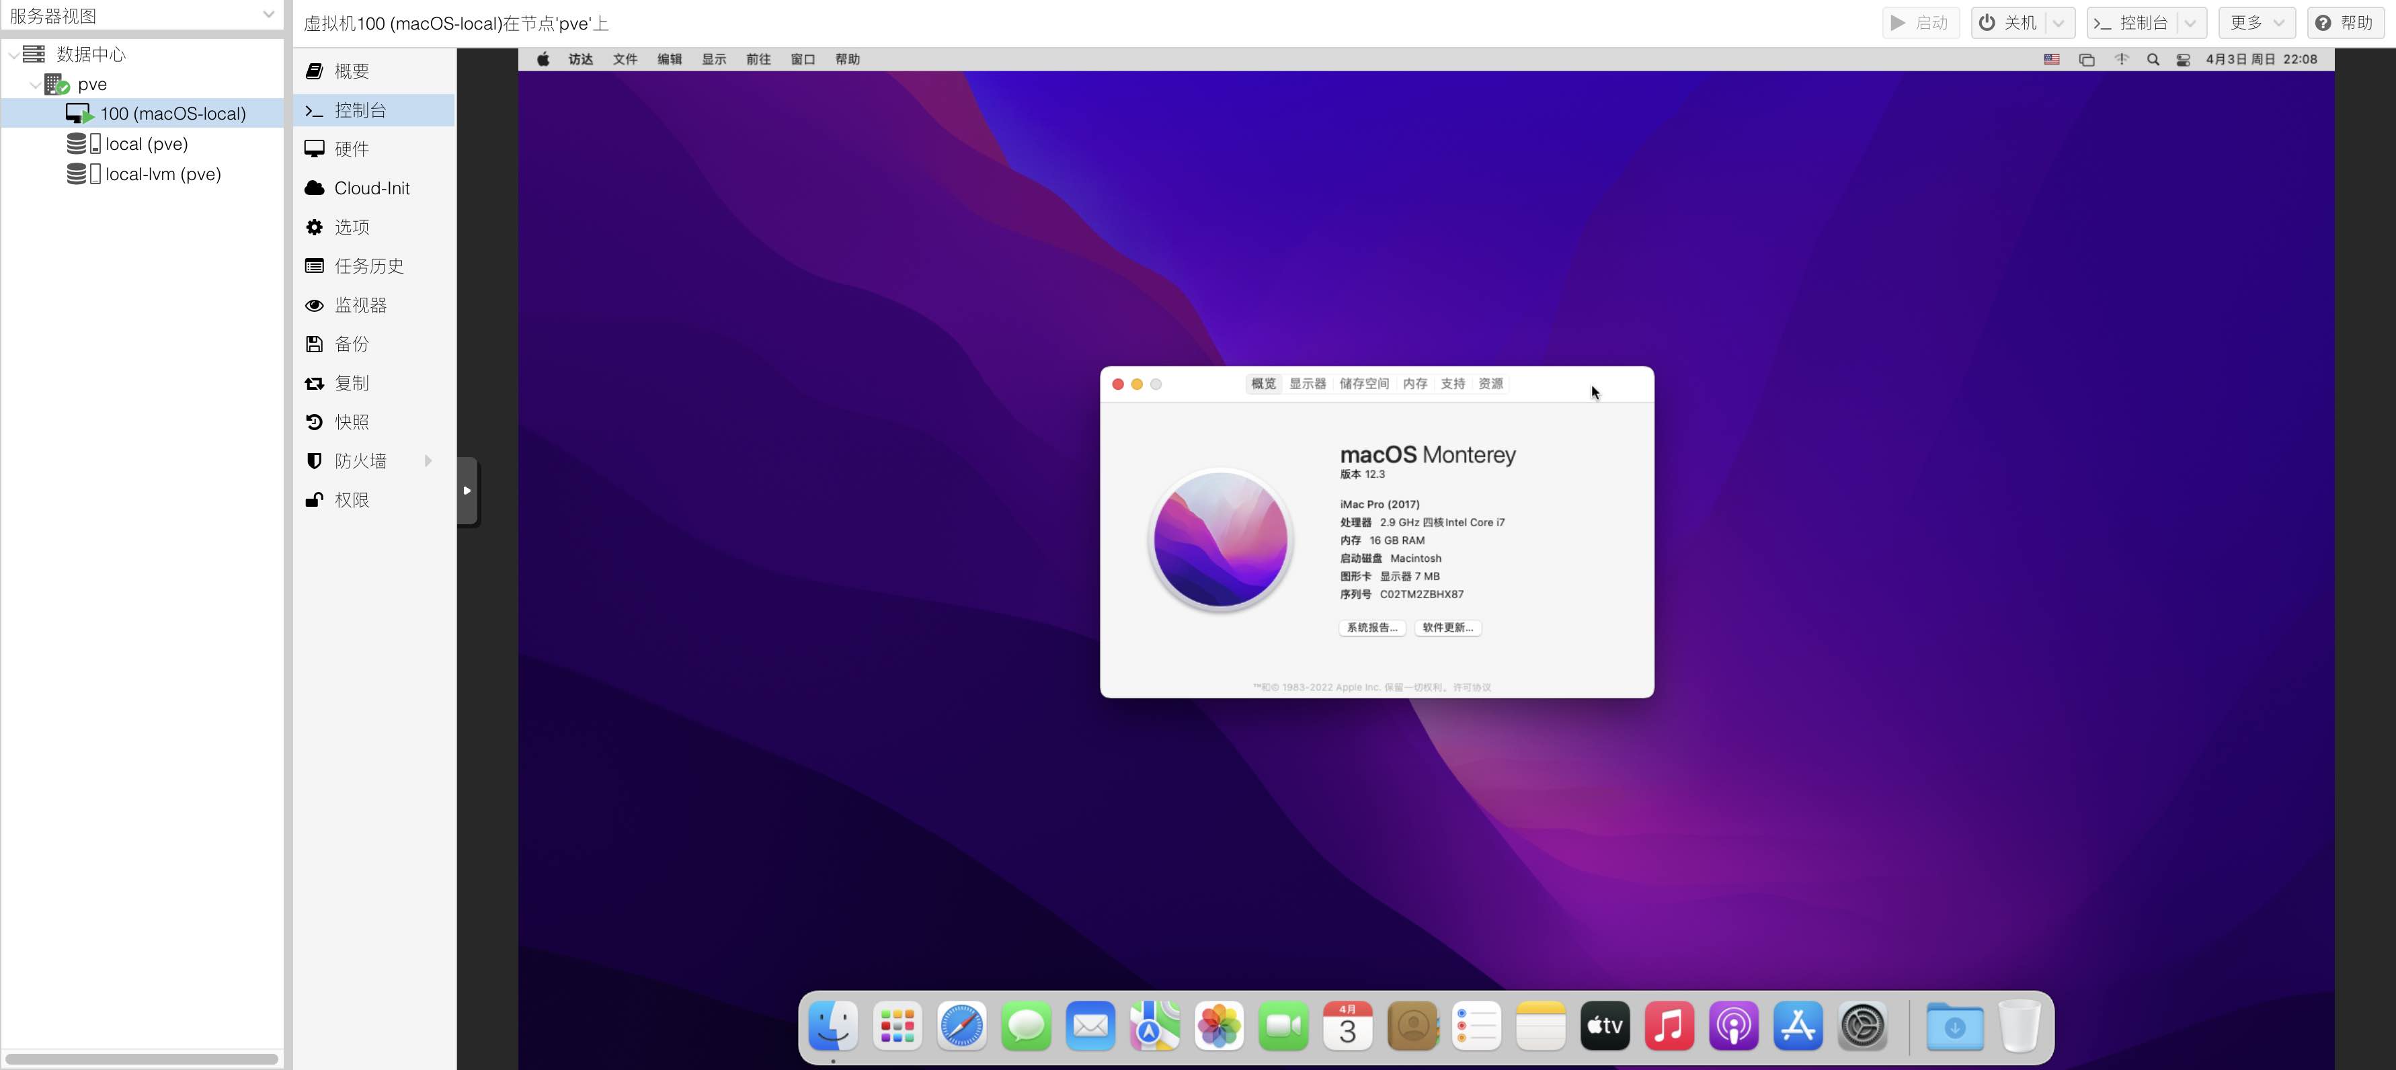This screenshot has width=2396, height=1070.
Task: Select local-lvm (pve) storage
Action: [143, 174]
